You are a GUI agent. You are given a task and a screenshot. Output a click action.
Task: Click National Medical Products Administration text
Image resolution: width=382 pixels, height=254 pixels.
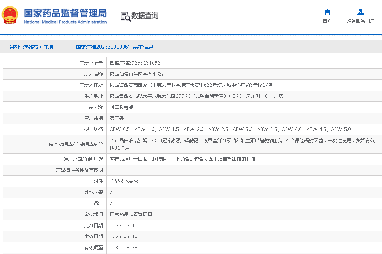65,22
